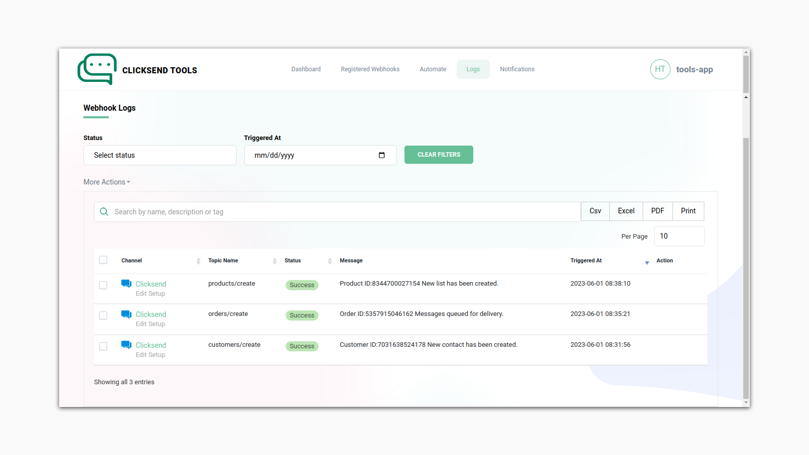
Task: Select the customers/create log row checkbox
Action: click(x=103, y=346)
